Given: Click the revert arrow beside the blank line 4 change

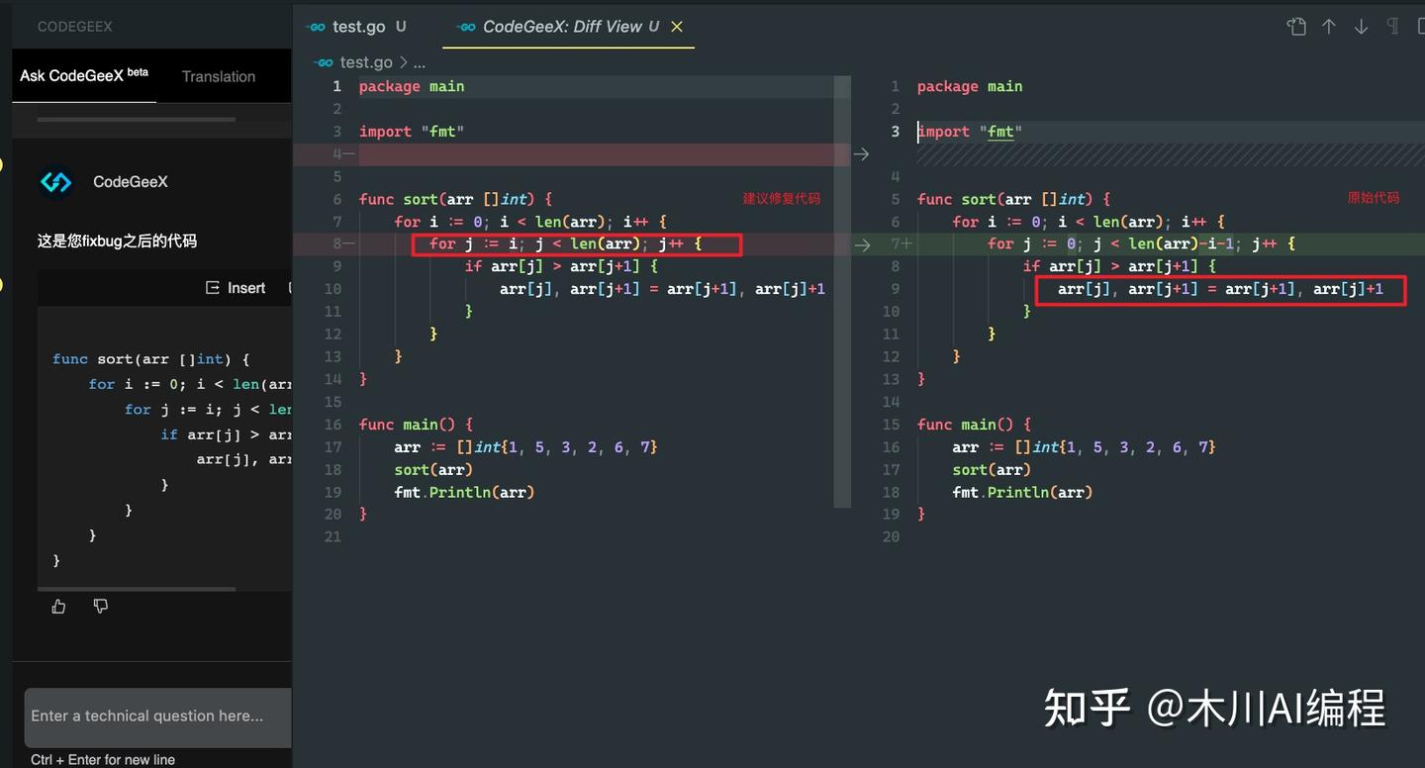Looking at the screenshot, I should 862,153.
